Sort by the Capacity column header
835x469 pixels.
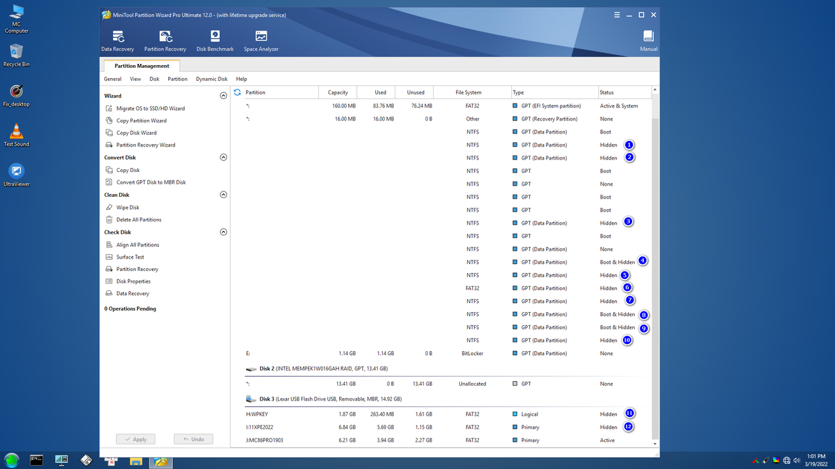(x=338, y=92)
